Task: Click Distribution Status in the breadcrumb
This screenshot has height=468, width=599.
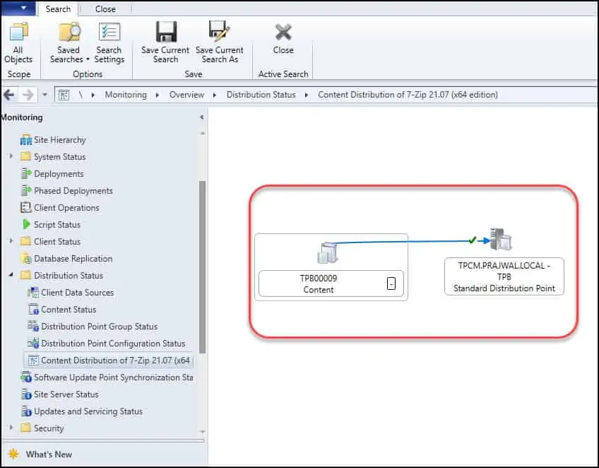Action: [x=261, y=95]
